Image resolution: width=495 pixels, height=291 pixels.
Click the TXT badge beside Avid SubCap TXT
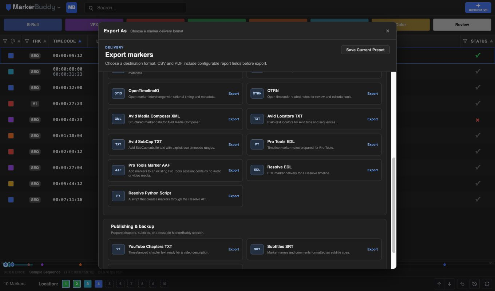tap(118, 144)
